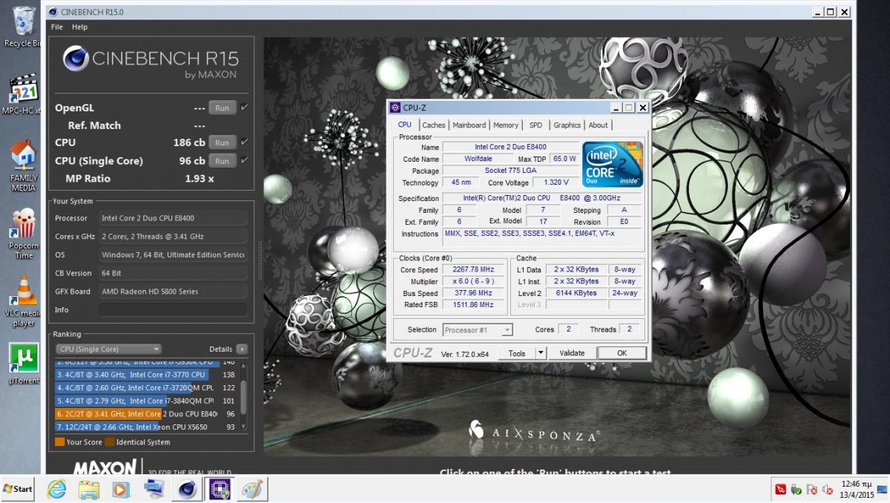Launch the µTorrent desktop shortcut
Image resolution: width=890 pixels, height=503 pixels.
(x=24, y=364)
